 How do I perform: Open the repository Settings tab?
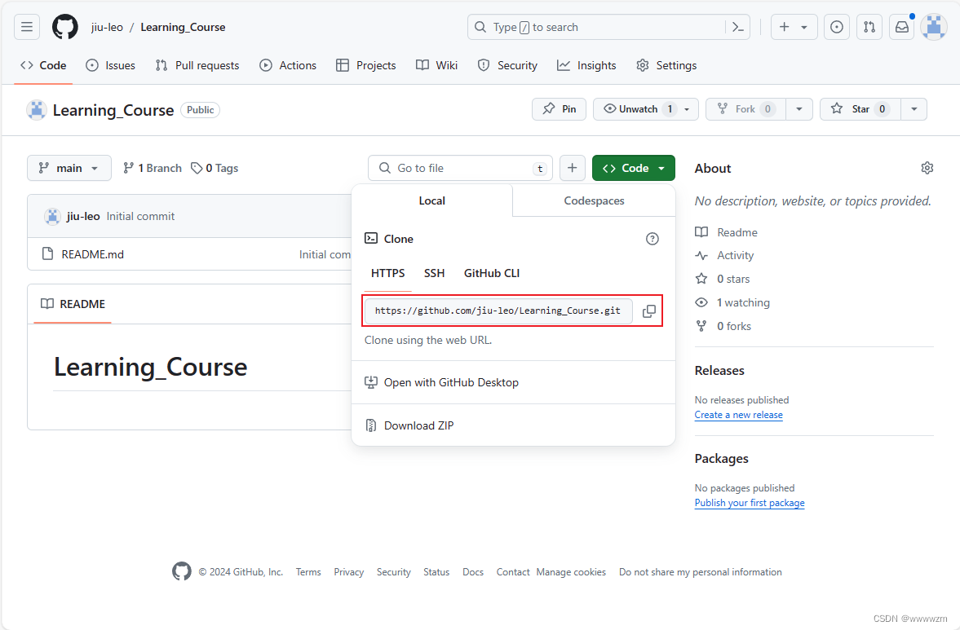click(666, 65)
